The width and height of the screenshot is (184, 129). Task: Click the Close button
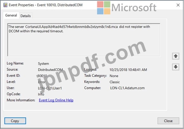click(168, 121)
